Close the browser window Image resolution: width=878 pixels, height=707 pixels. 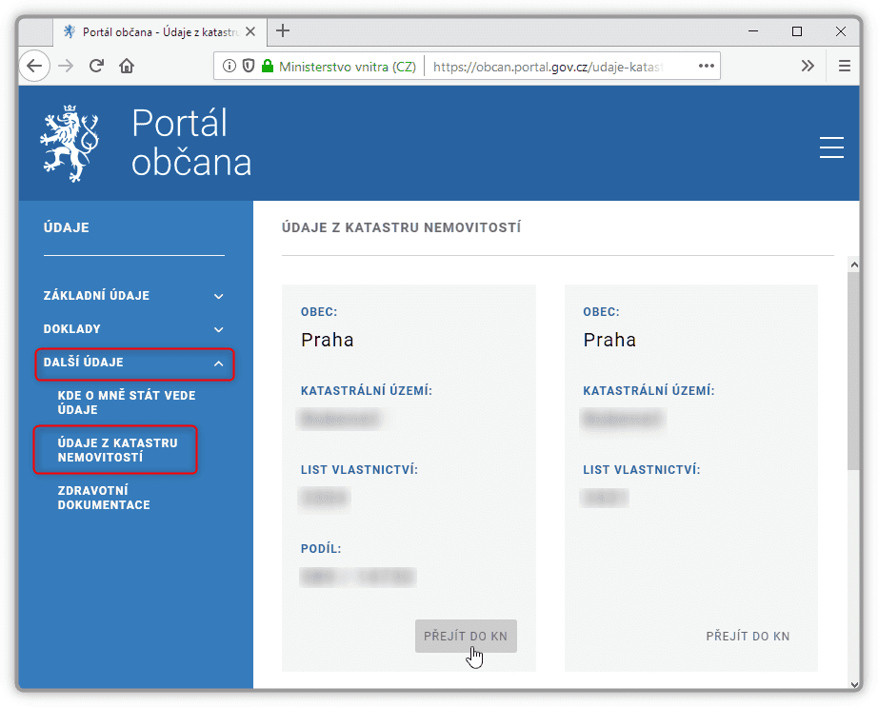pos(841,31)
